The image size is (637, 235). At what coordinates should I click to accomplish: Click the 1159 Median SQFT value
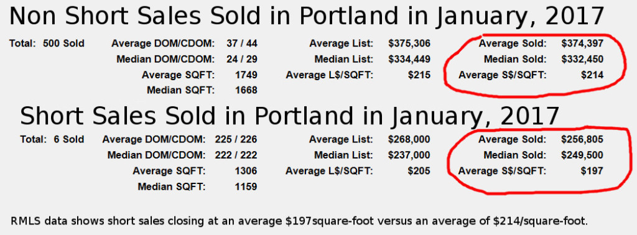tap(246, 187)
